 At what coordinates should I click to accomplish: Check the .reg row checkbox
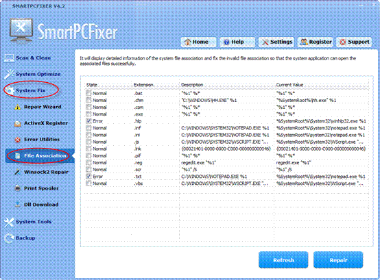[88, 162]
